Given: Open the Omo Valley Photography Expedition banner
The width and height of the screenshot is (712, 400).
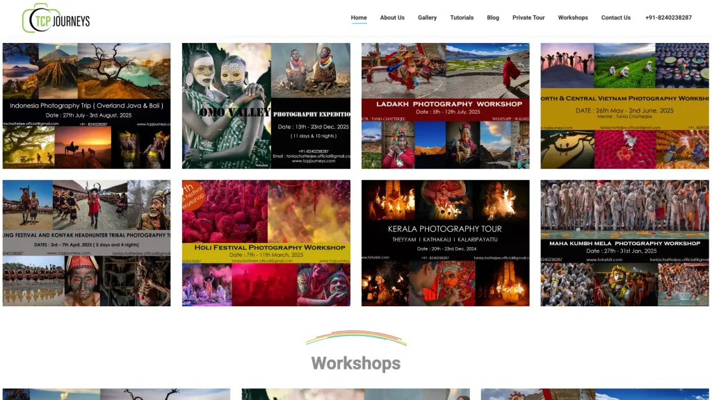Looking at the screenshot, I should pos(266,106).
